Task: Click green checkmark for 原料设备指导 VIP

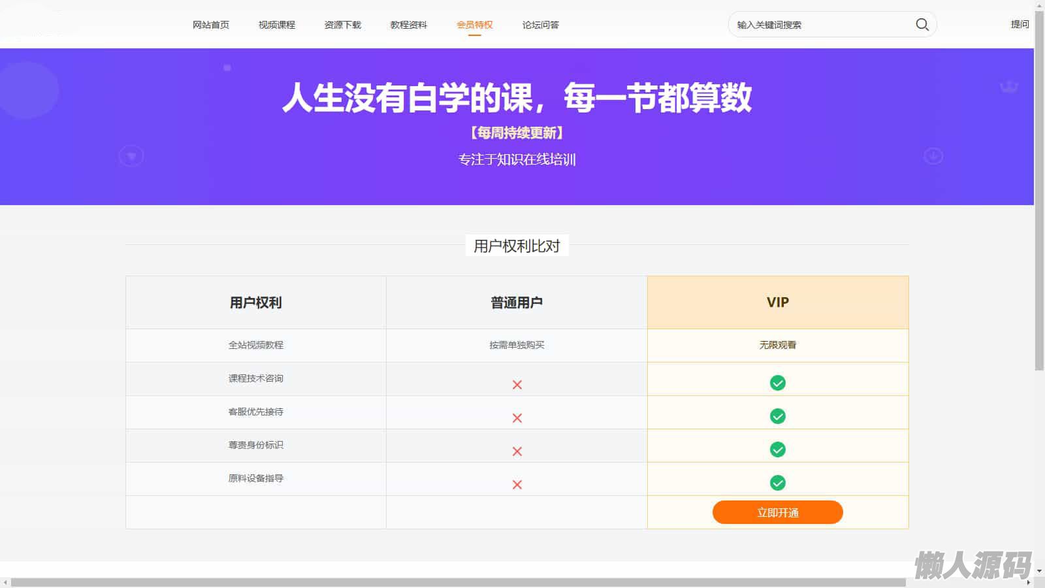Action: tap(777, 483)
